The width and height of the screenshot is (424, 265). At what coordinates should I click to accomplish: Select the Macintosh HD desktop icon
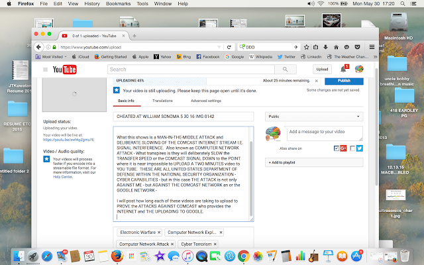(x=399, y=26)
